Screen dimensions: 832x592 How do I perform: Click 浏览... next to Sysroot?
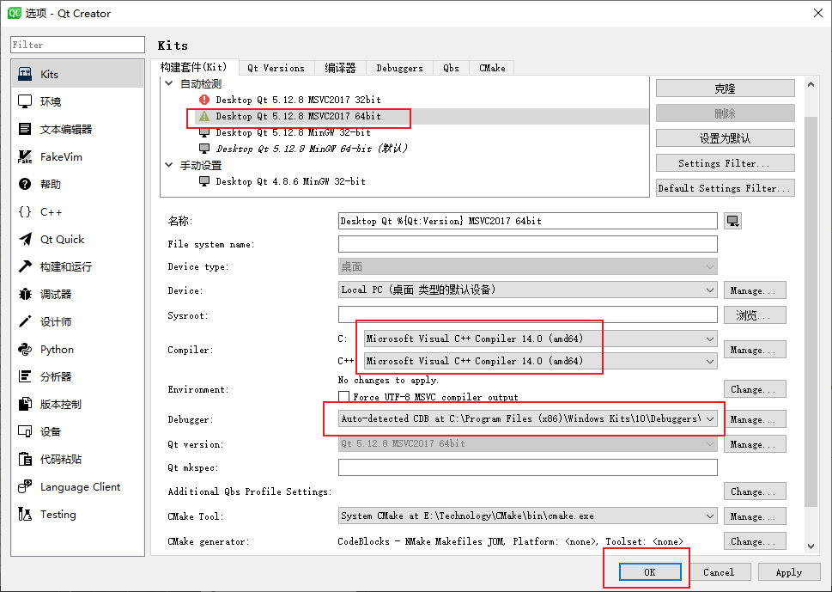tap(755, 314)
